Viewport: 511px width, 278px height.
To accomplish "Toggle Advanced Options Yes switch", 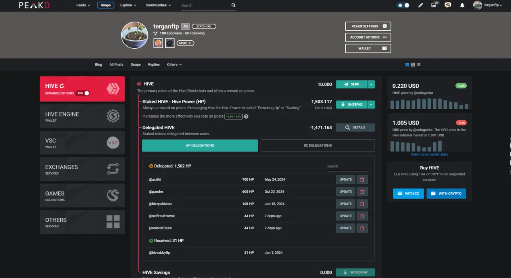I will pyautogui.click(x=83, y=93).
